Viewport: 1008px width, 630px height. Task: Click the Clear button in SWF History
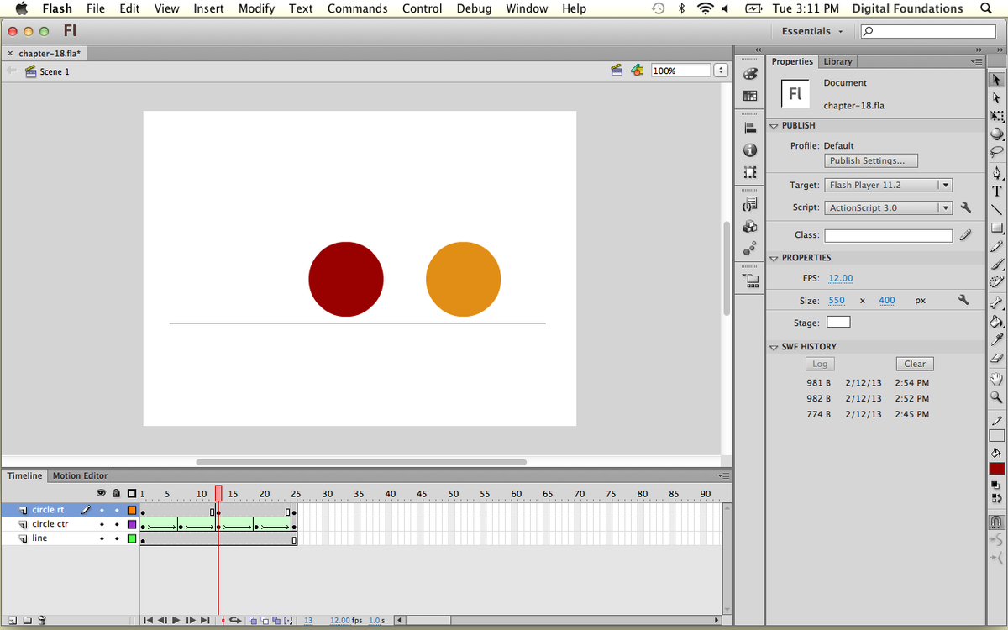(x=914, y=364)
